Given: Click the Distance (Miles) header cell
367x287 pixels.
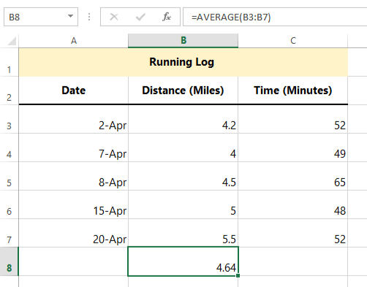Looking at the screenshot, I should pos(183,91).
